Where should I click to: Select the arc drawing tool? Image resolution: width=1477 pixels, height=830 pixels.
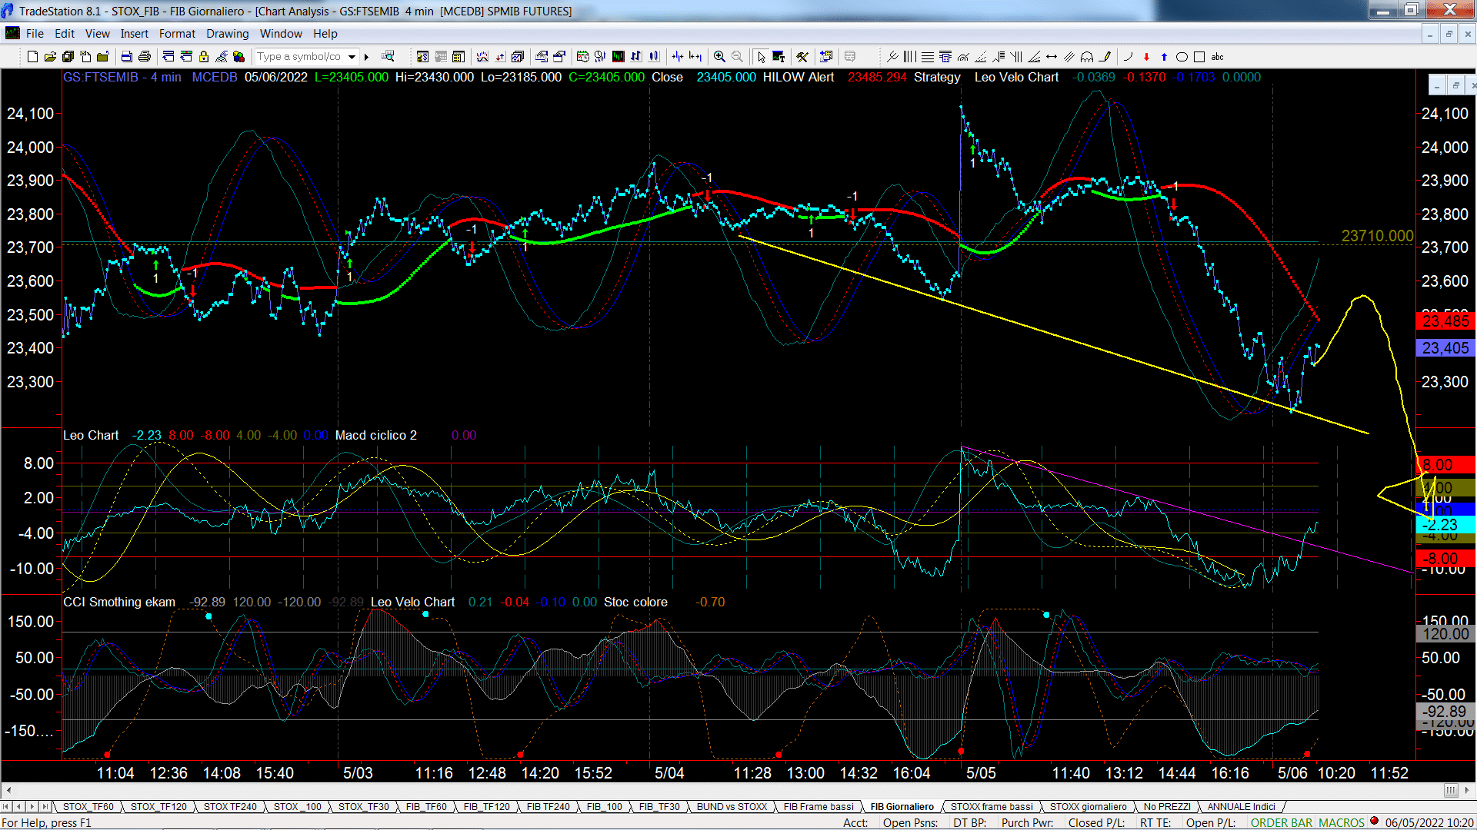tap(1128, 56)
